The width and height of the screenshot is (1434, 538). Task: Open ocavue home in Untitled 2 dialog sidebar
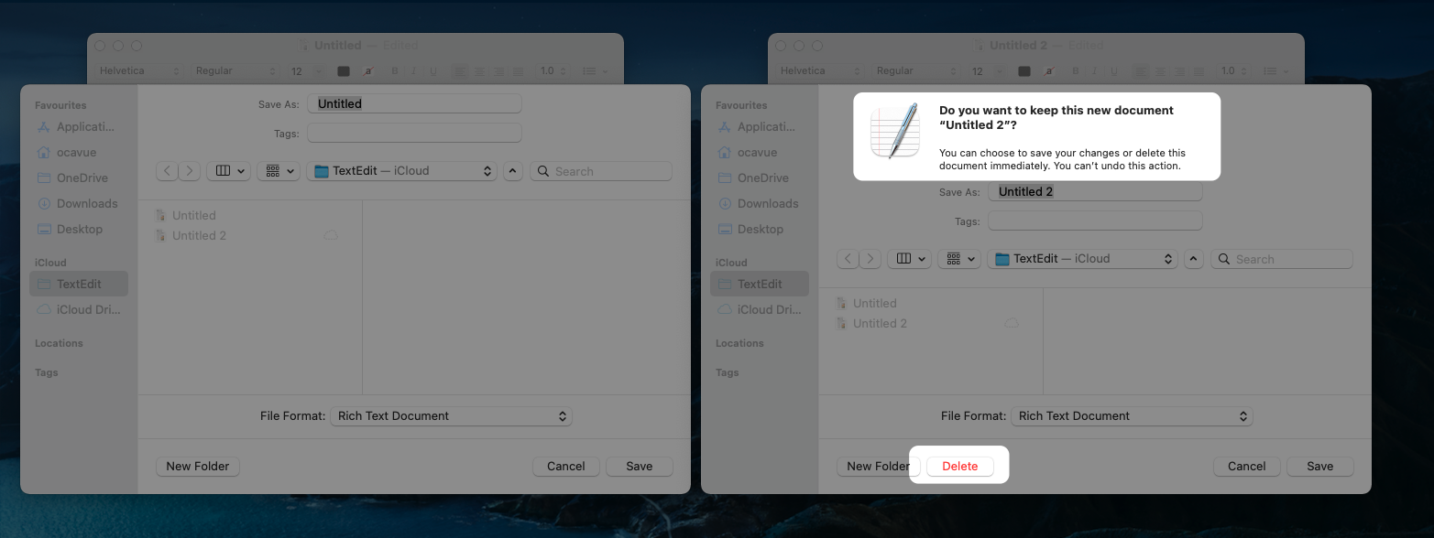[x=760, y=152]
